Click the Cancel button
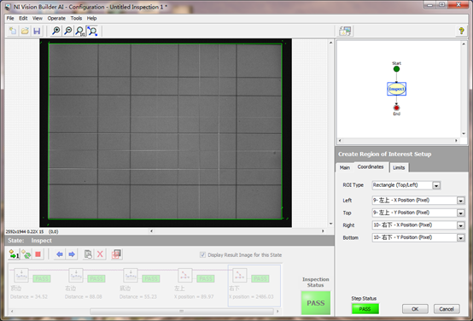 [x=447, y=309]
